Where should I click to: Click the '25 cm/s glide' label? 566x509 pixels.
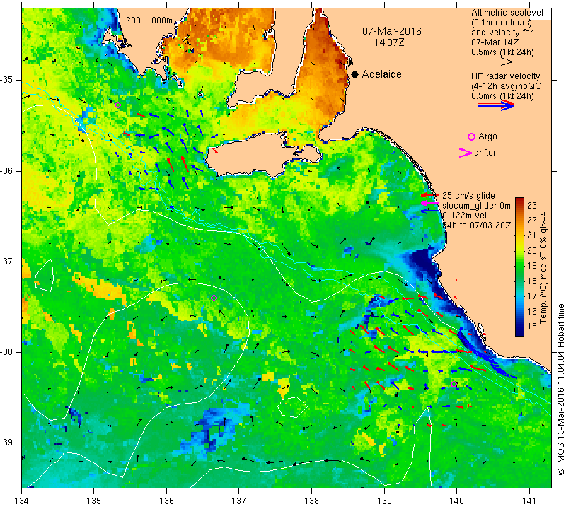pyautogui.click(x=468, y=196)
